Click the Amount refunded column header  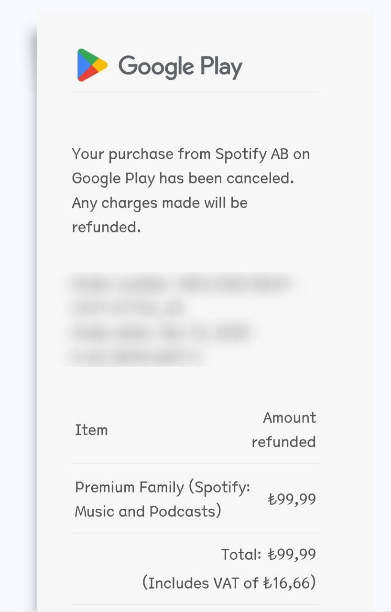point(284,429)
